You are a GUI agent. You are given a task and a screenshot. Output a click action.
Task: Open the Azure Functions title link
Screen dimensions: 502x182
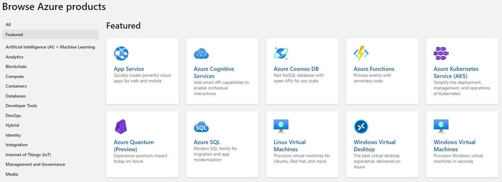374,69
